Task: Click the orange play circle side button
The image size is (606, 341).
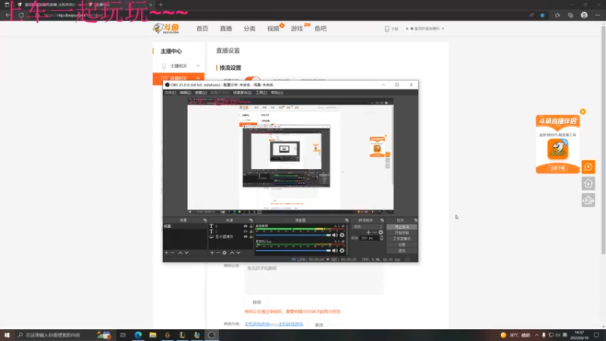Action: coord(589,167)
